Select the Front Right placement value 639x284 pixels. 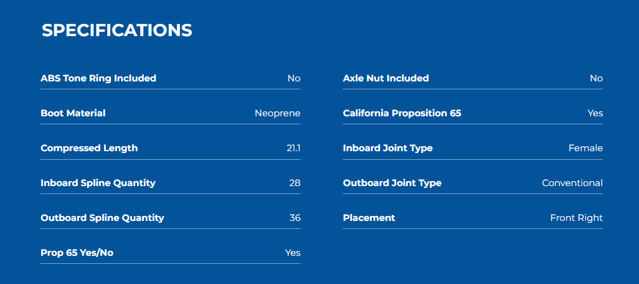pyautogui.click(x=576, y=218)
